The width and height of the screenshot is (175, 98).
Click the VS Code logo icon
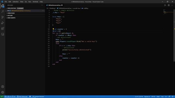pos(2,2)
